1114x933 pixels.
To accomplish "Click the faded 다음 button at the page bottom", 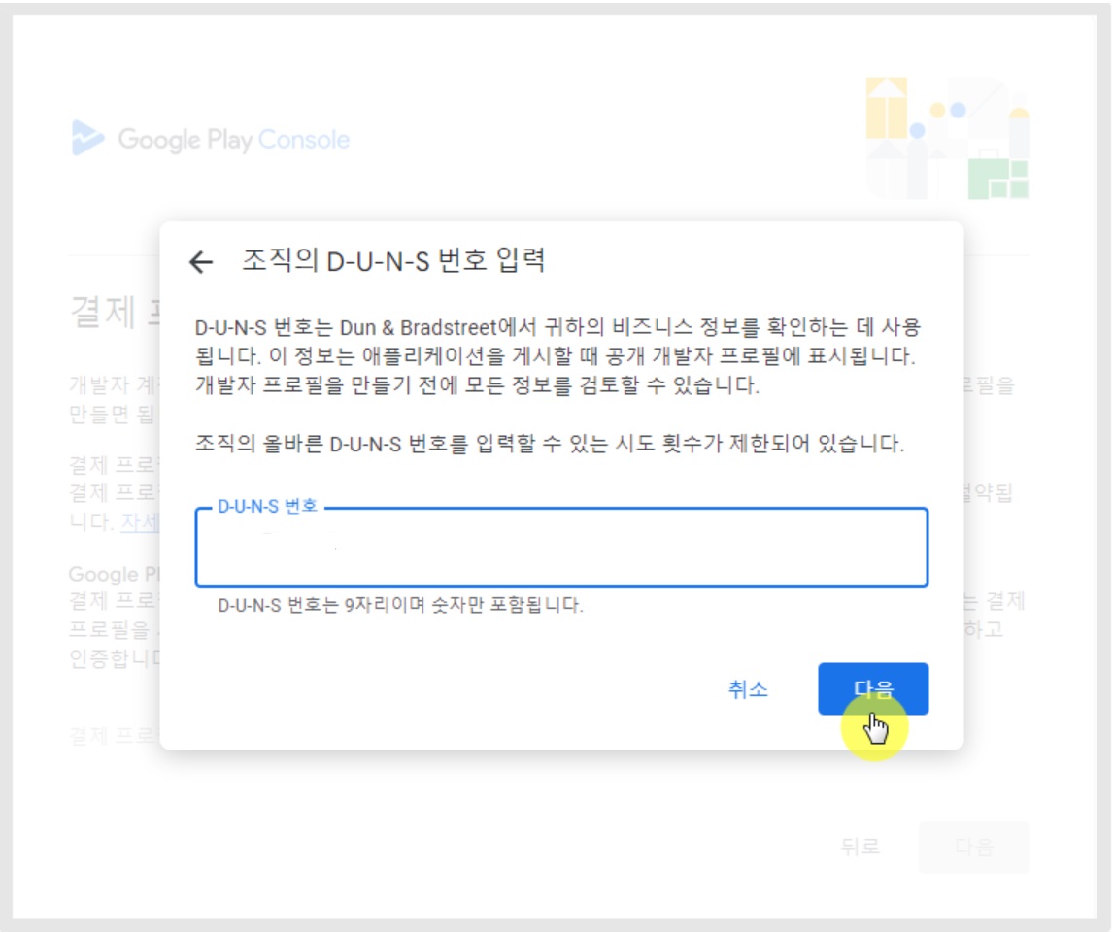I will coord(973,848).
